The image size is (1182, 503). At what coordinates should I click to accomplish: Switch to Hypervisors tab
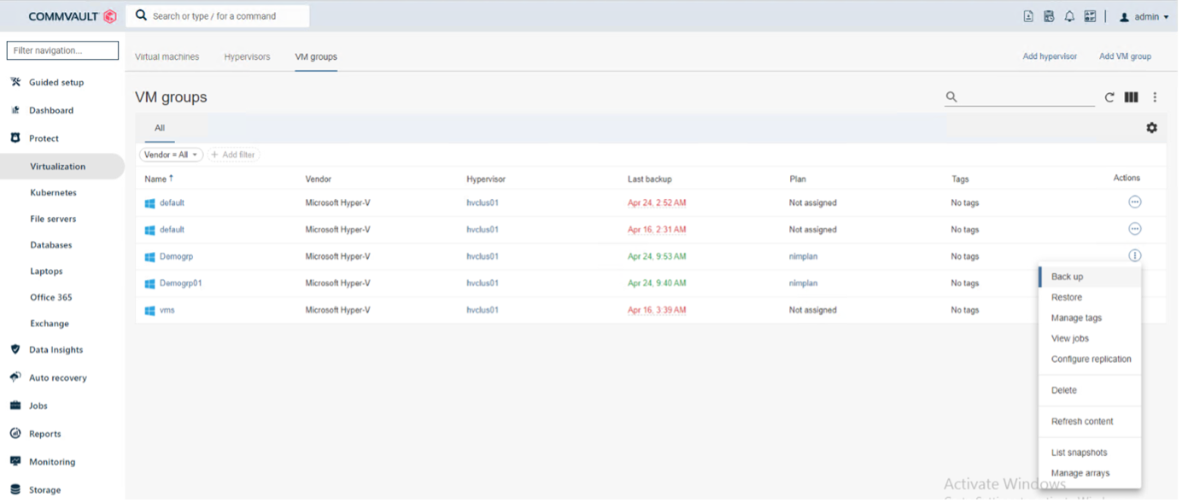[247, 57]
